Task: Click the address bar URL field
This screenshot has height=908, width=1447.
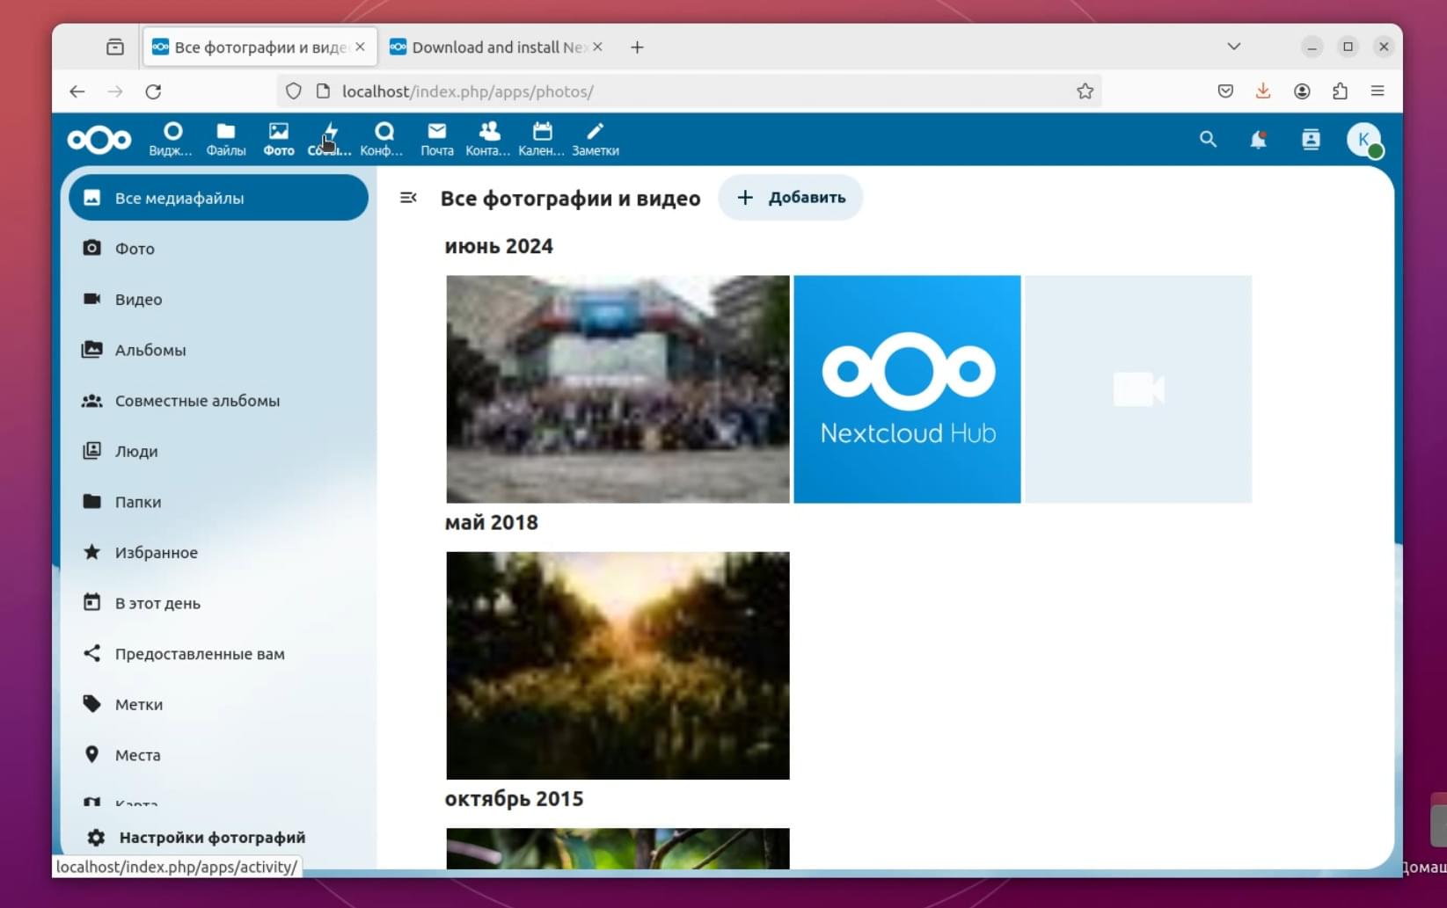Action: (690, 91)
